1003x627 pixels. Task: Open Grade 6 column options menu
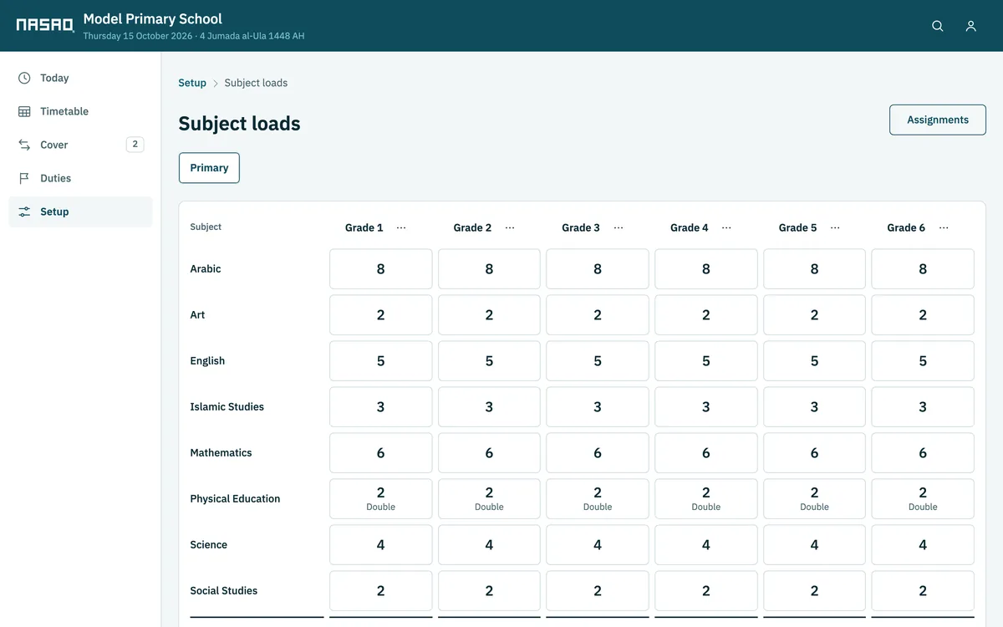point(944,227)
